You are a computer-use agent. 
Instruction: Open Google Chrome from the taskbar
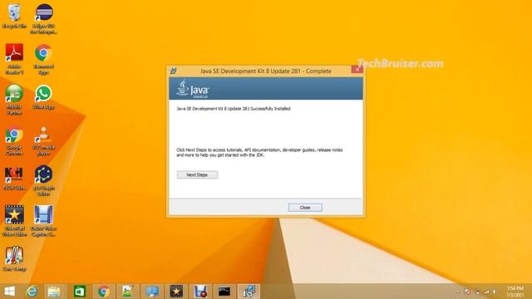click(104, 292)
